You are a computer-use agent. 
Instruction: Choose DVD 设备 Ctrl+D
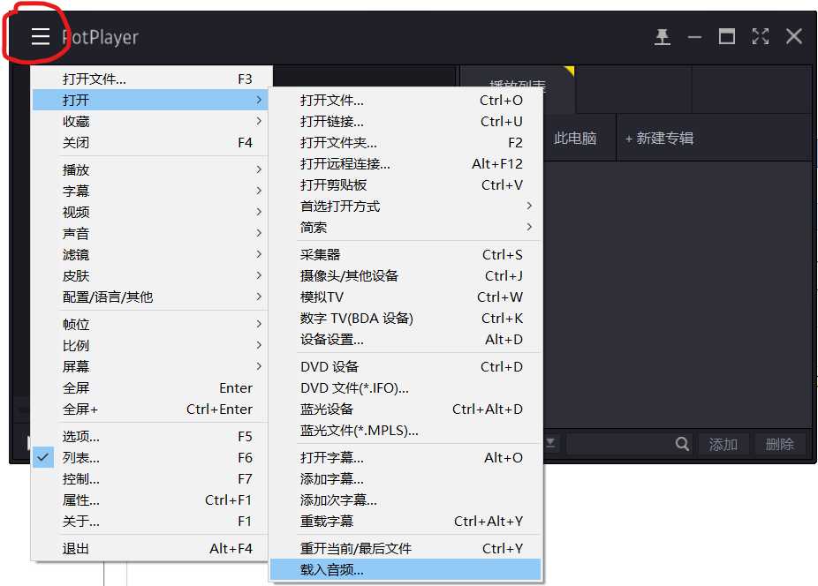pyautogui.click(x=405, y=366)
